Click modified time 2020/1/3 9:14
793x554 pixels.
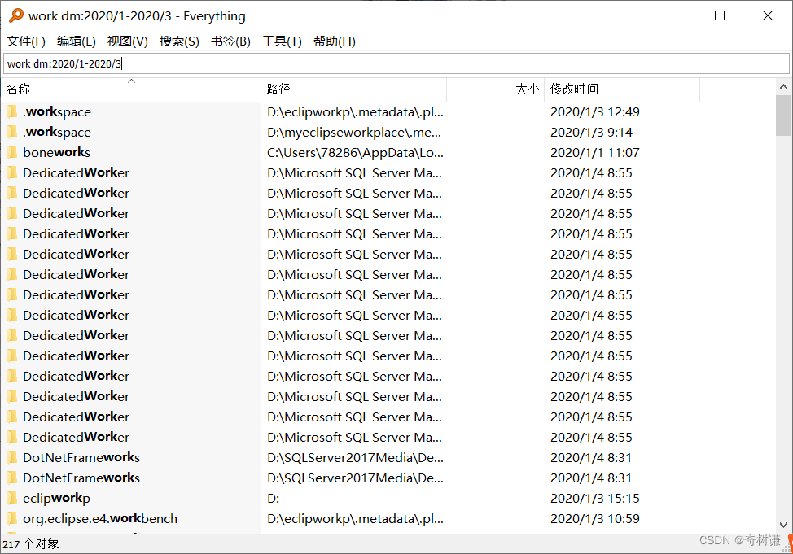591,133
